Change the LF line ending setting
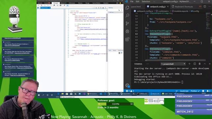Screen dimensions: 212x119 pyautogui.click(x=177, y=91)
